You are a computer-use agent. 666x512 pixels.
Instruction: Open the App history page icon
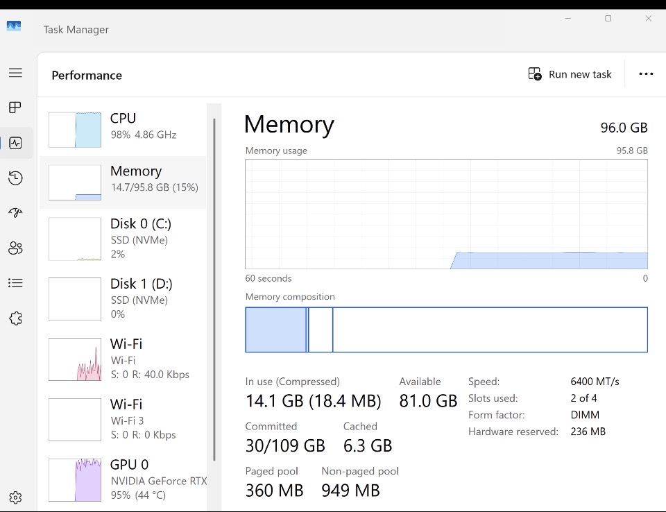[15, 178]
